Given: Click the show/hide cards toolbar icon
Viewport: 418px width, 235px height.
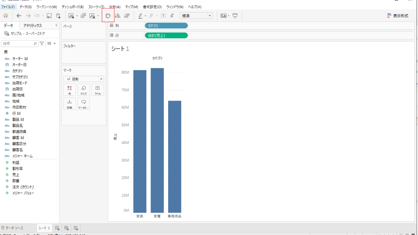Looking at the screenshot, I should click(x=223, y=16).
